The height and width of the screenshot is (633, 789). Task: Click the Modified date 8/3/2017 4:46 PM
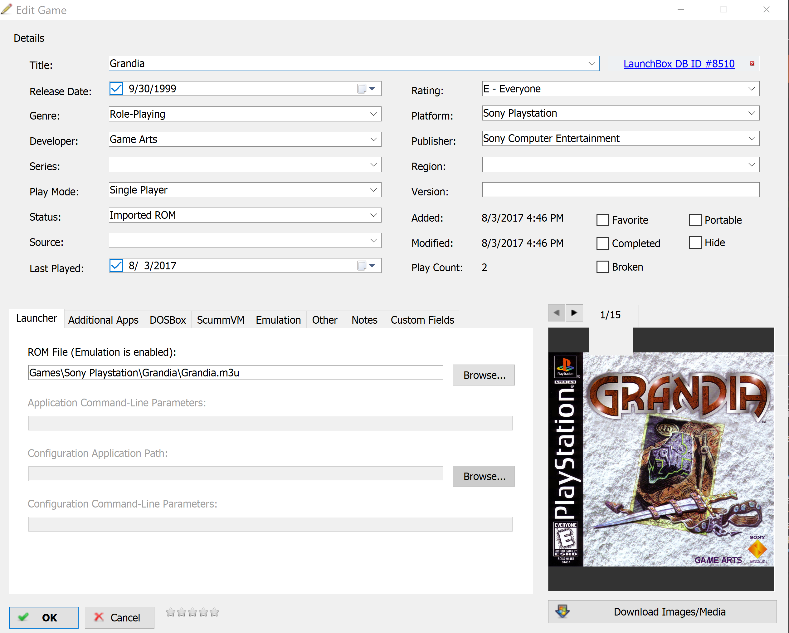[523, 243]
